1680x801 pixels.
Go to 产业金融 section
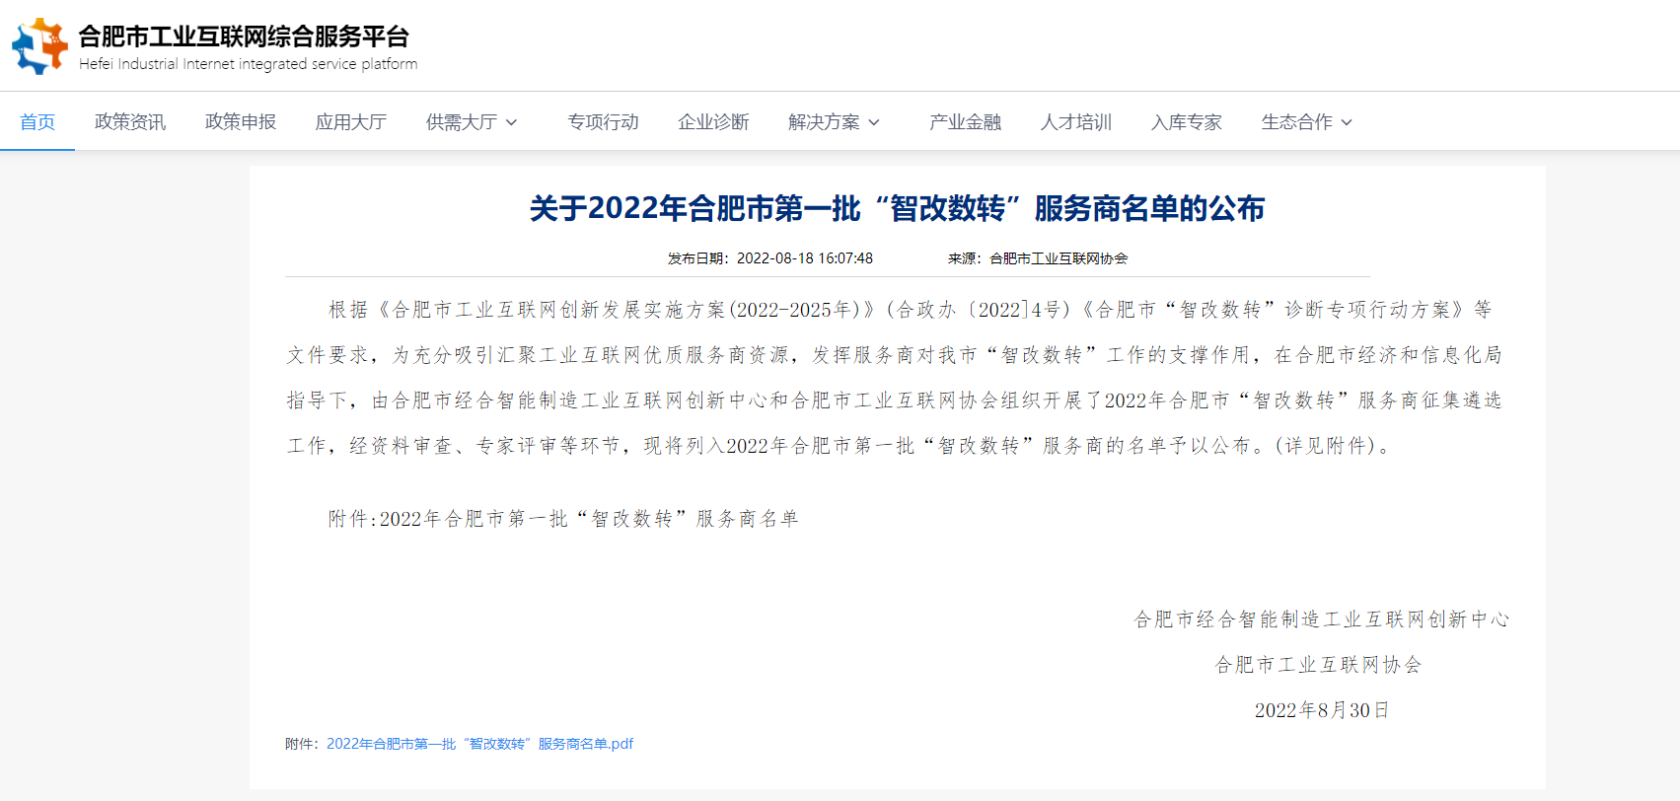click(965, 122)
